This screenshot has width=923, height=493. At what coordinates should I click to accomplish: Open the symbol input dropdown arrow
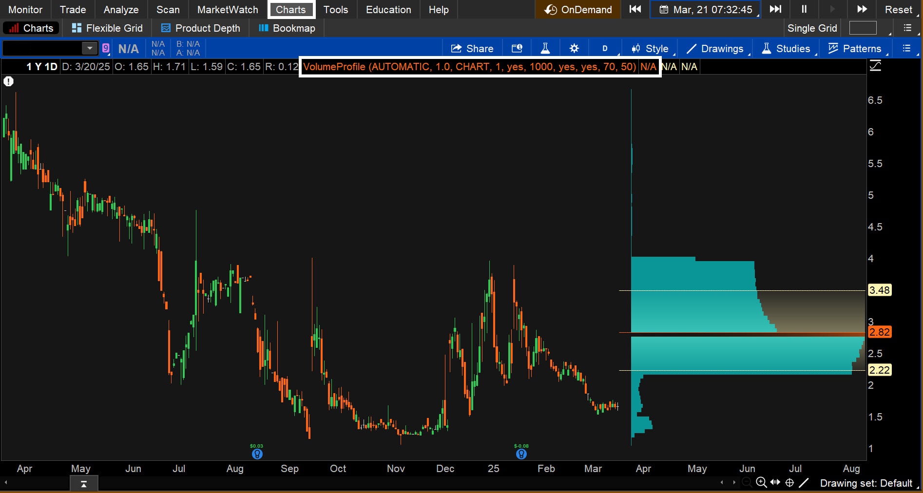[x=89, y=48]
